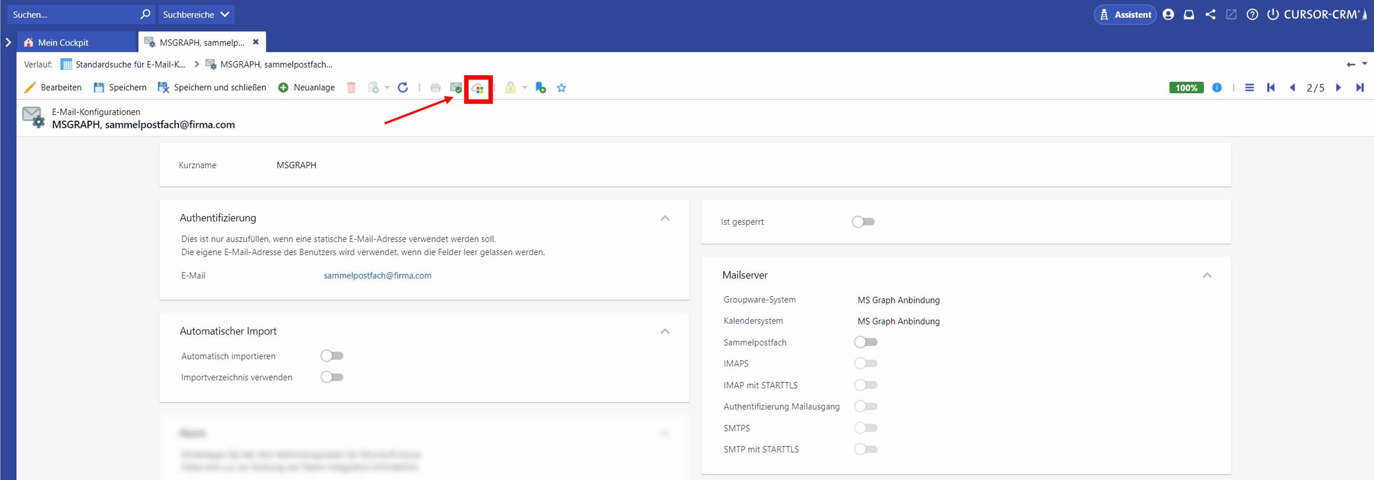Jump to first record with skip-back icon
This screenshot has height=480, width=1374.
pos(1271,88)
